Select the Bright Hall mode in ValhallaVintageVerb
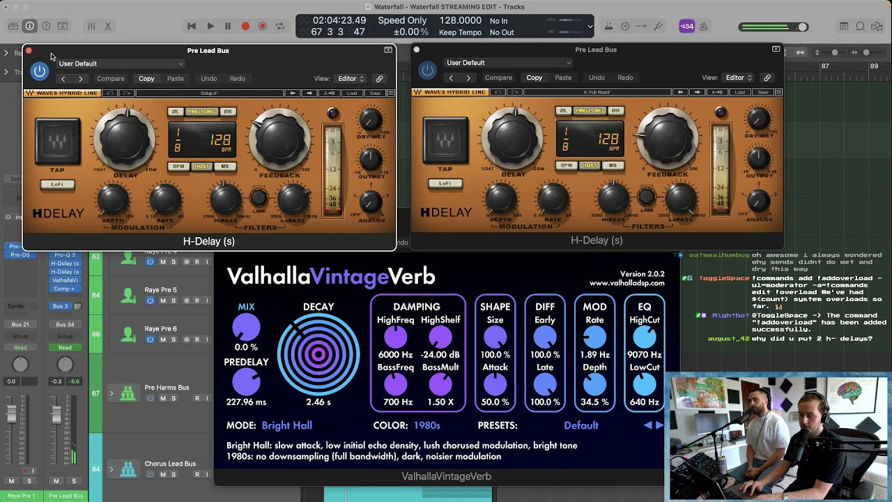 point(286,425)
